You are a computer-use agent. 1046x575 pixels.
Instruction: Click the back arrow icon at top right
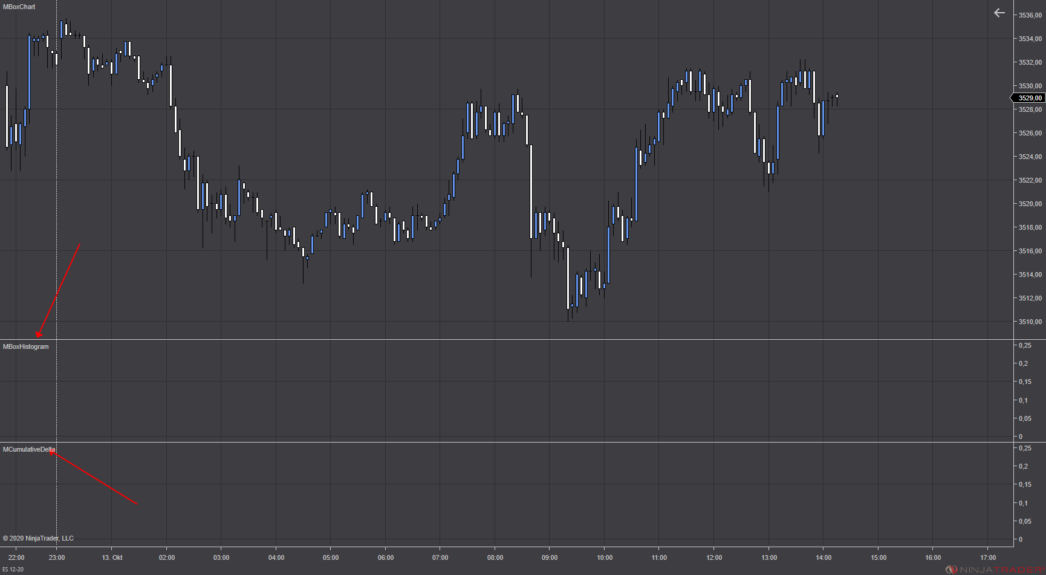[x=999, y=13]
